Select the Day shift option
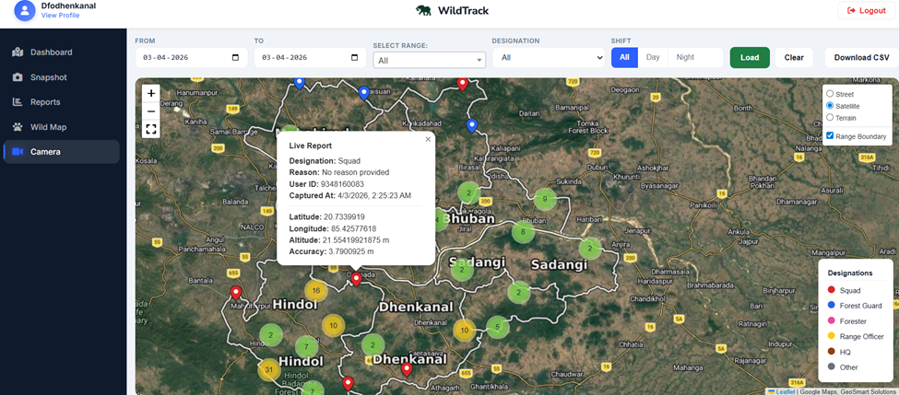 click(653, 57)
